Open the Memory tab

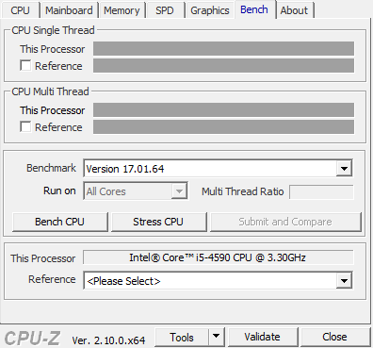(122, 10)
